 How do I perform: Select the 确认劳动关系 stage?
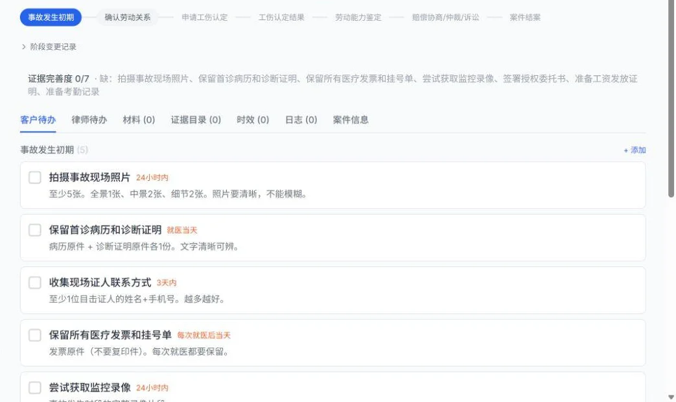(x=128, y=18)
